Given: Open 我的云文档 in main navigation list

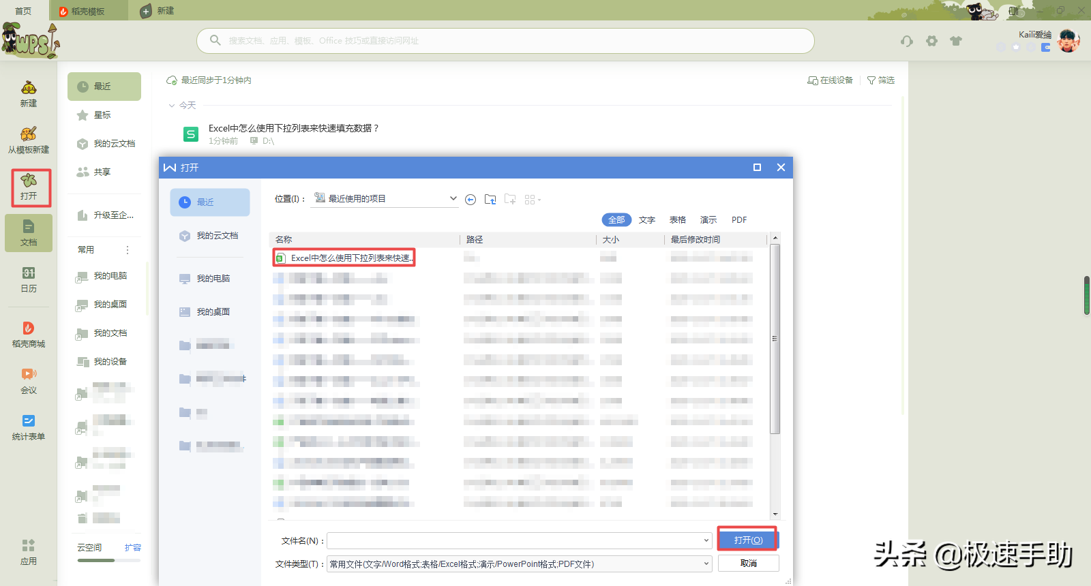Looking at the screenshot, I should tap(104, 144).
